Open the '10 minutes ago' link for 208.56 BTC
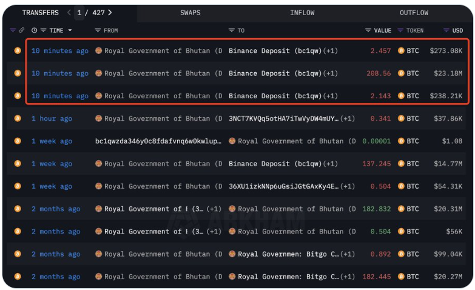Viewport: 475px width, 290px height. pyautogui.click(x=60, y=73)
